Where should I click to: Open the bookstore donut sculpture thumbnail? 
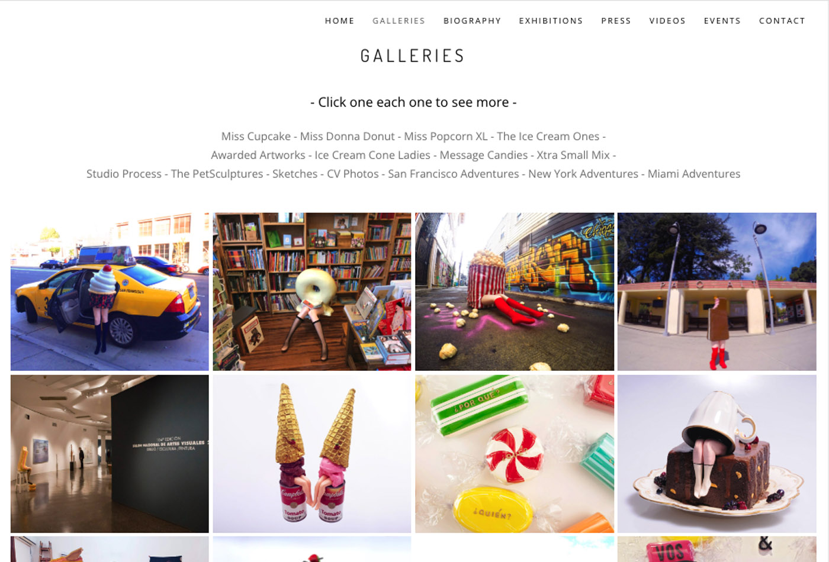coord(312,292)
